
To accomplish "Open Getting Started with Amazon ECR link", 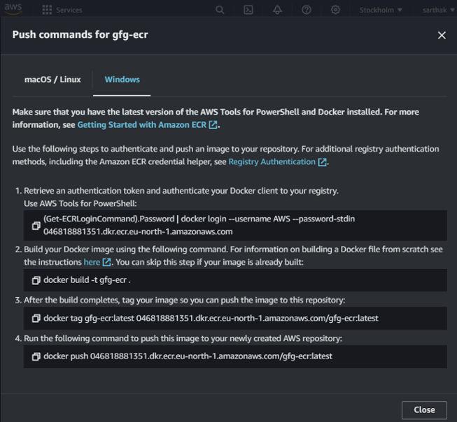I will pos(147,124).
